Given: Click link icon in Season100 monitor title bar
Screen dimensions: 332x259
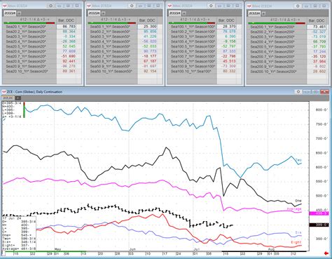Looking at the screenshot, I should (x=220, y=6).
